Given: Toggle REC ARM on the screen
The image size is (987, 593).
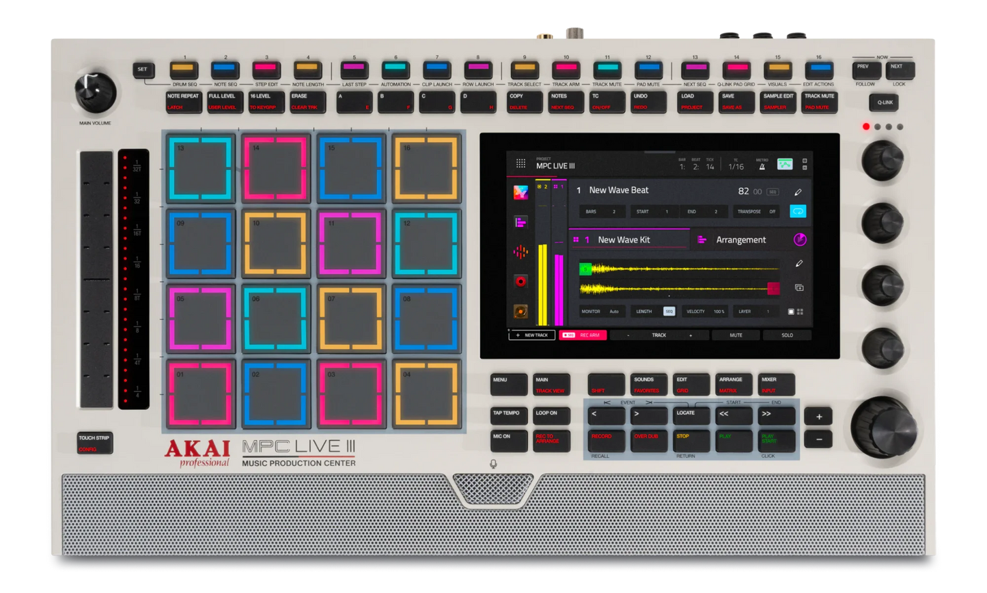Looking at the screenshot, I should [x=583, y=335].
